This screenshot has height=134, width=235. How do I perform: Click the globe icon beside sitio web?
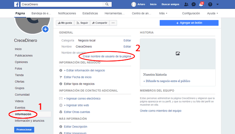pos(61,105)
